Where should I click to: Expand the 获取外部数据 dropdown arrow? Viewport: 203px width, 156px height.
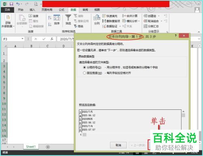(14, 26)
